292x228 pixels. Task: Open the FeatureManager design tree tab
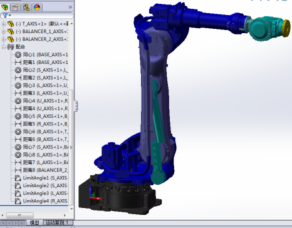[5, 8]
